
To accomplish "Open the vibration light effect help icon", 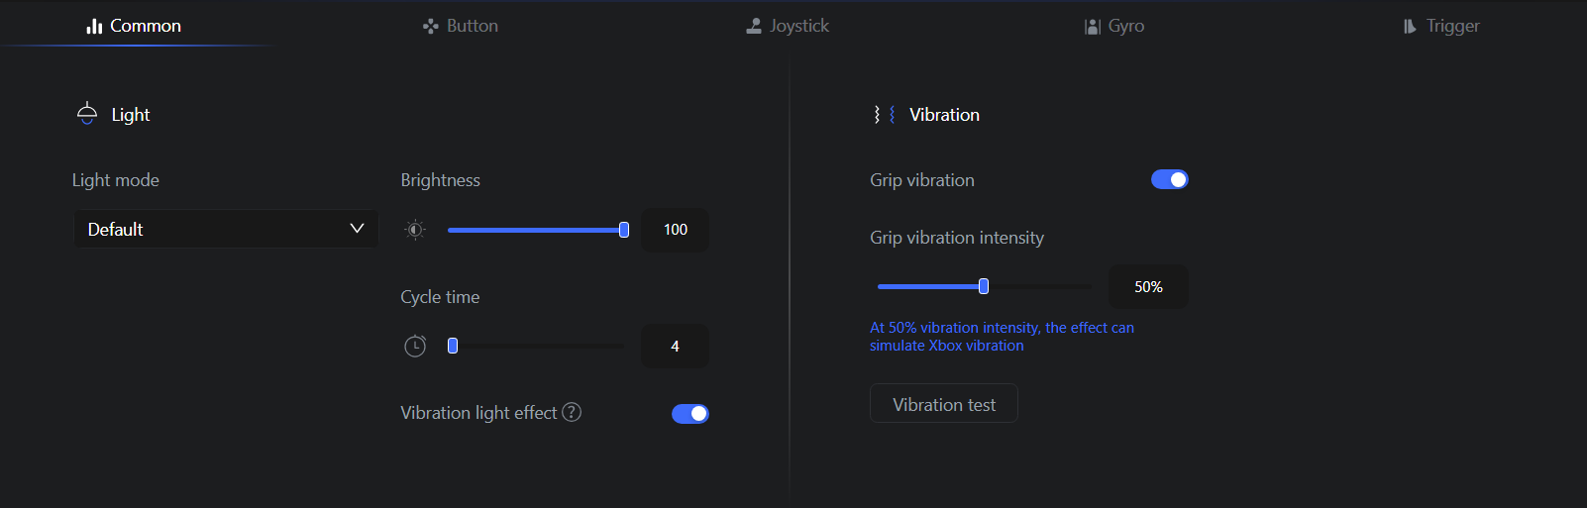I will 572,412.
